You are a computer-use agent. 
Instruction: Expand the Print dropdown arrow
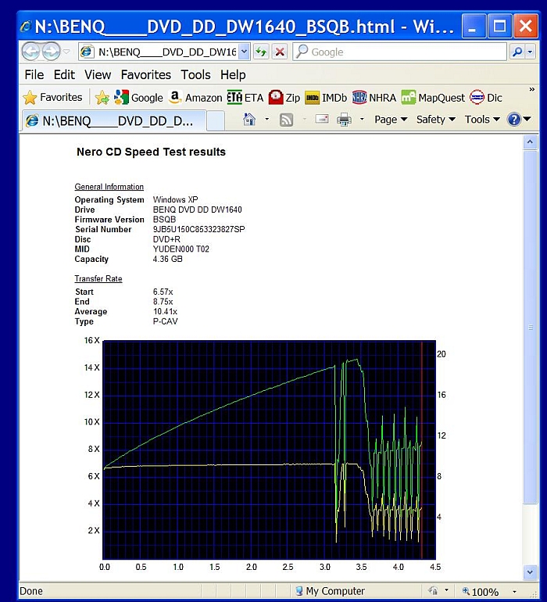tap(361, 120)
